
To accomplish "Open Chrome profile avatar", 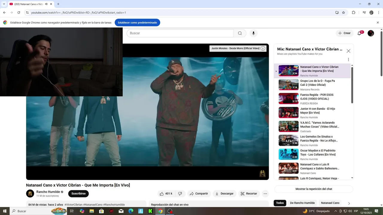I will [371, 13].
